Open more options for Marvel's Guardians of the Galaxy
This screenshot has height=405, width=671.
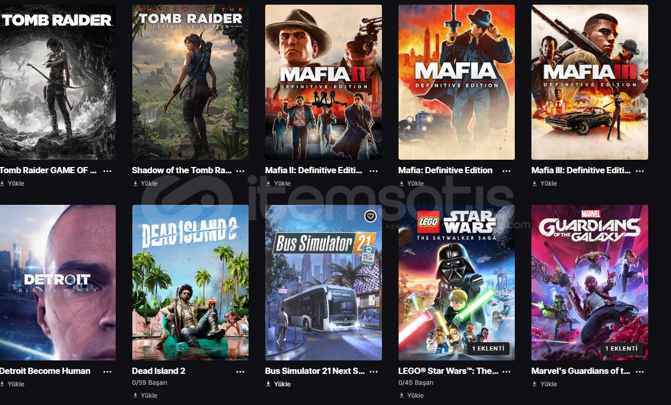click(x=640, y=372)
